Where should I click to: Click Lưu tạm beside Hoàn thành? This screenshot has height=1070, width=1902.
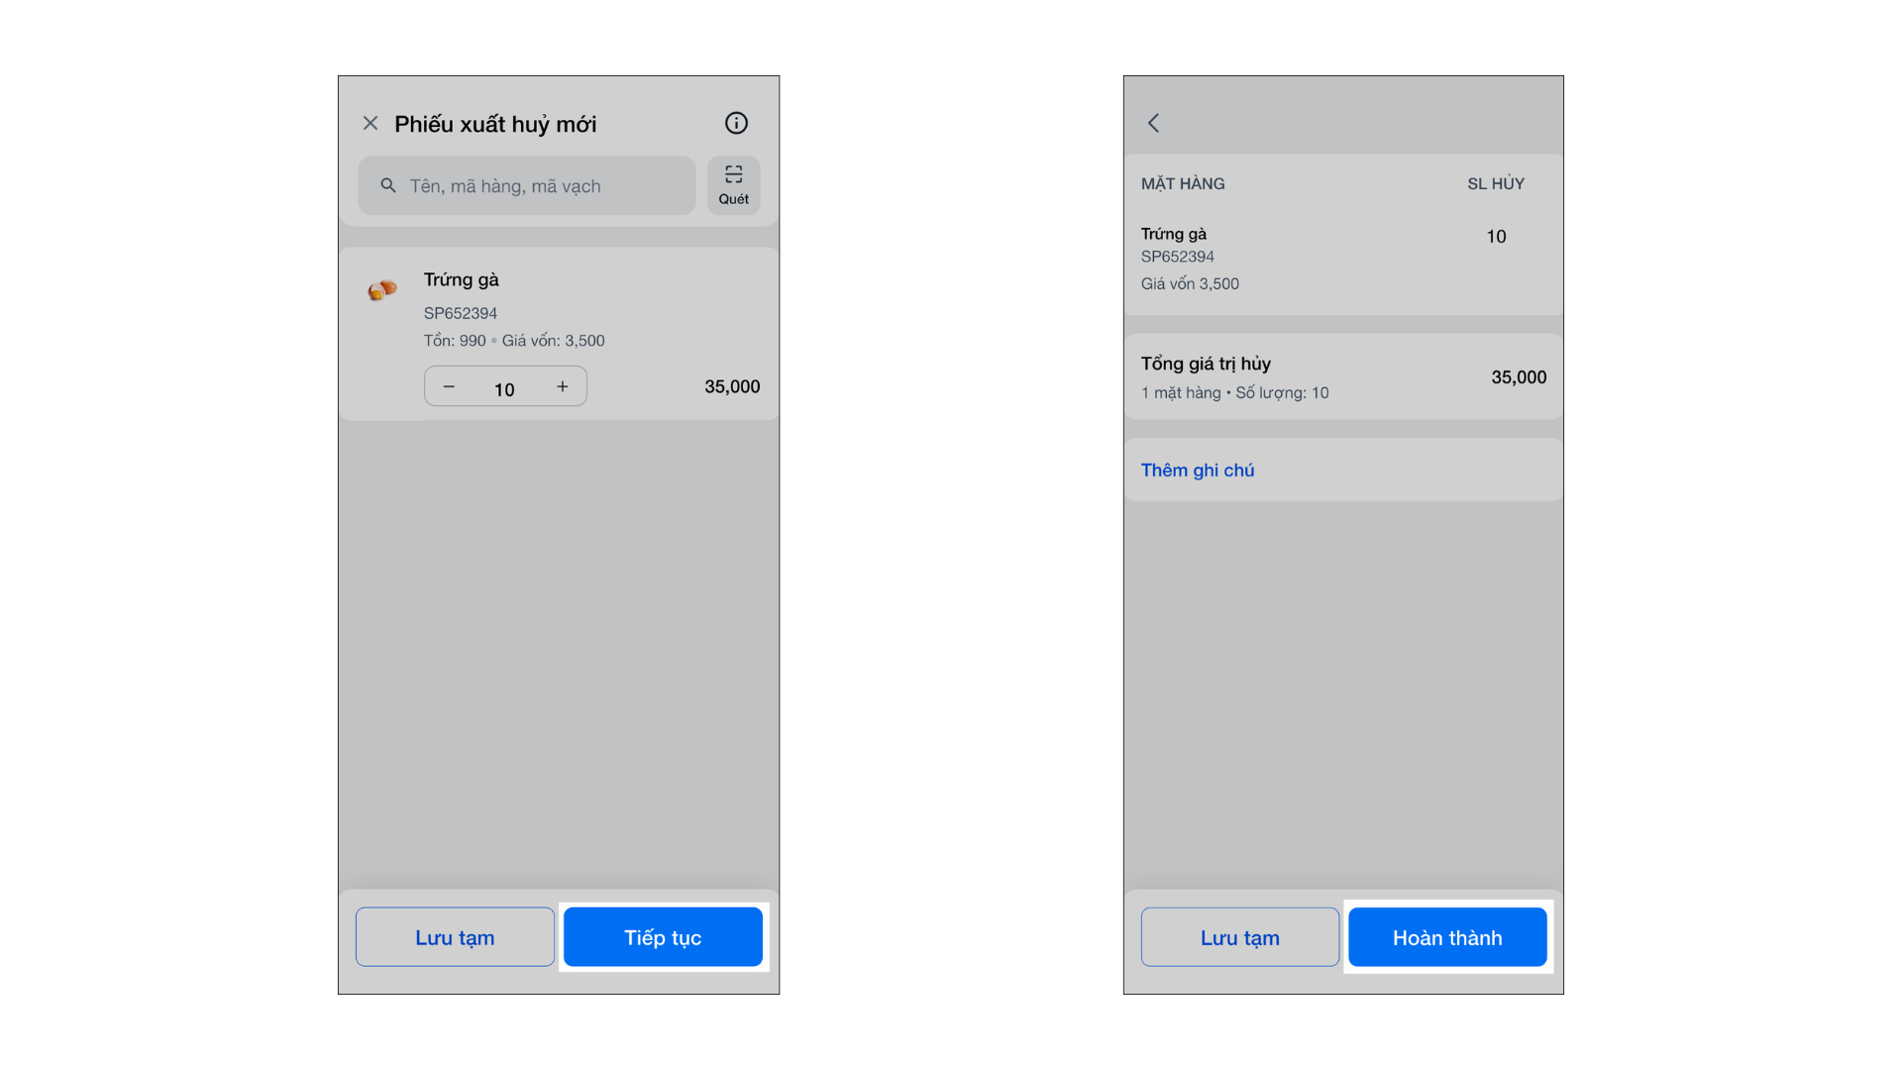(x=1239, y=937)
